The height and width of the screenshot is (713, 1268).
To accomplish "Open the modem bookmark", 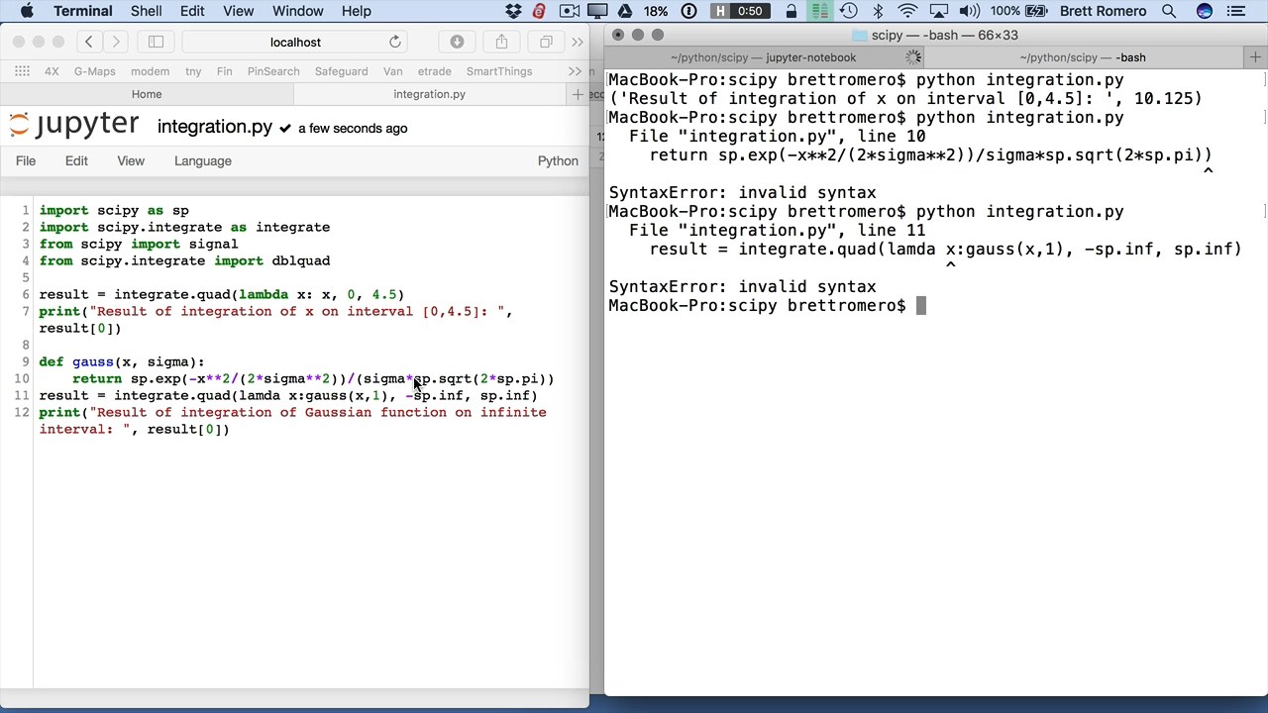I will pos(150,71).
